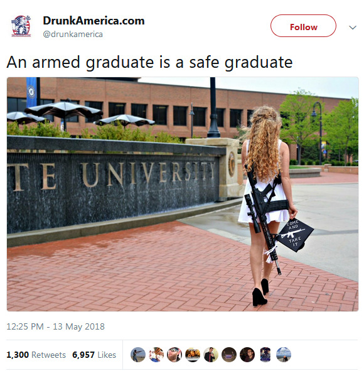Open last liker avatar with sky and beach
Screen dimensions: 364x371
(284, 355)
